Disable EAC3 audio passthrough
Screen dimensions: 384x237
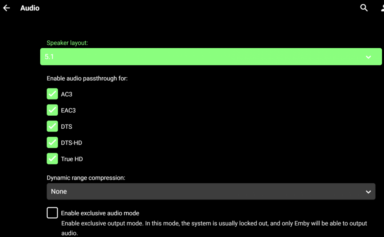point(52,110)
